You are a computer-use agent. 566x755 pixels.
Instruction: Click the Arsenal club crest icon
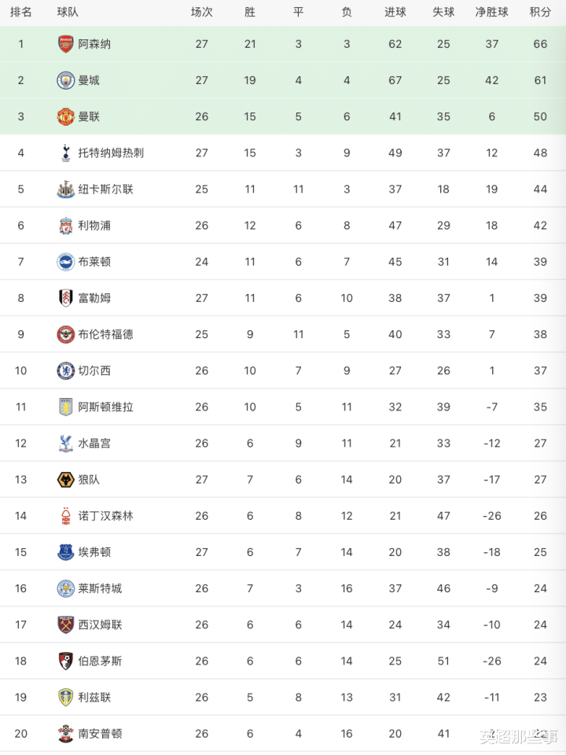[x=65, y=44]
